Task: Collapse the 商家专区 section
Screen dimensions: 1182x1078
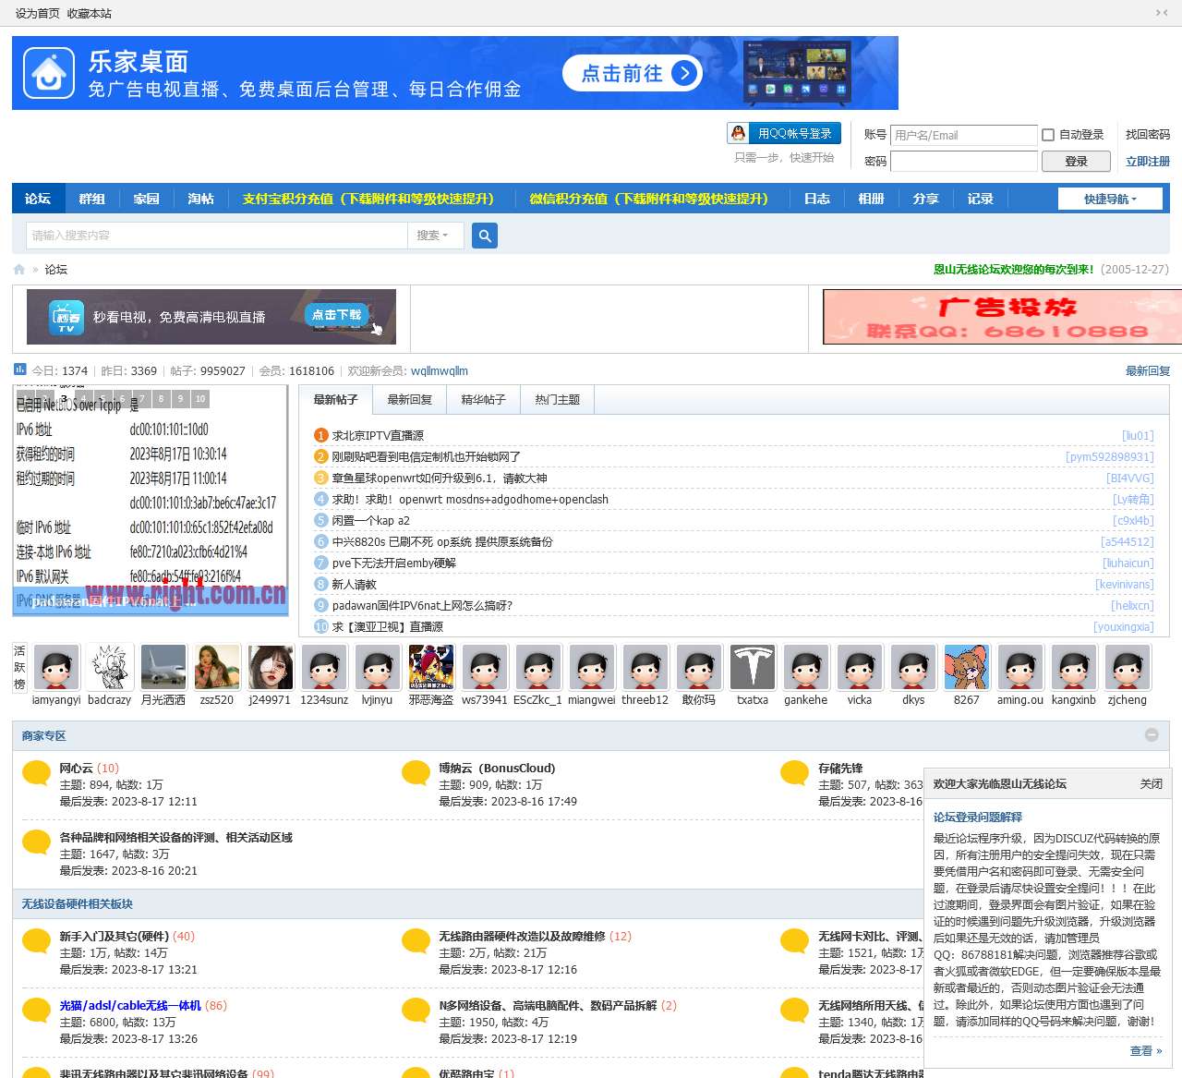Action: pyautogui.click(x=1152, y=735)
